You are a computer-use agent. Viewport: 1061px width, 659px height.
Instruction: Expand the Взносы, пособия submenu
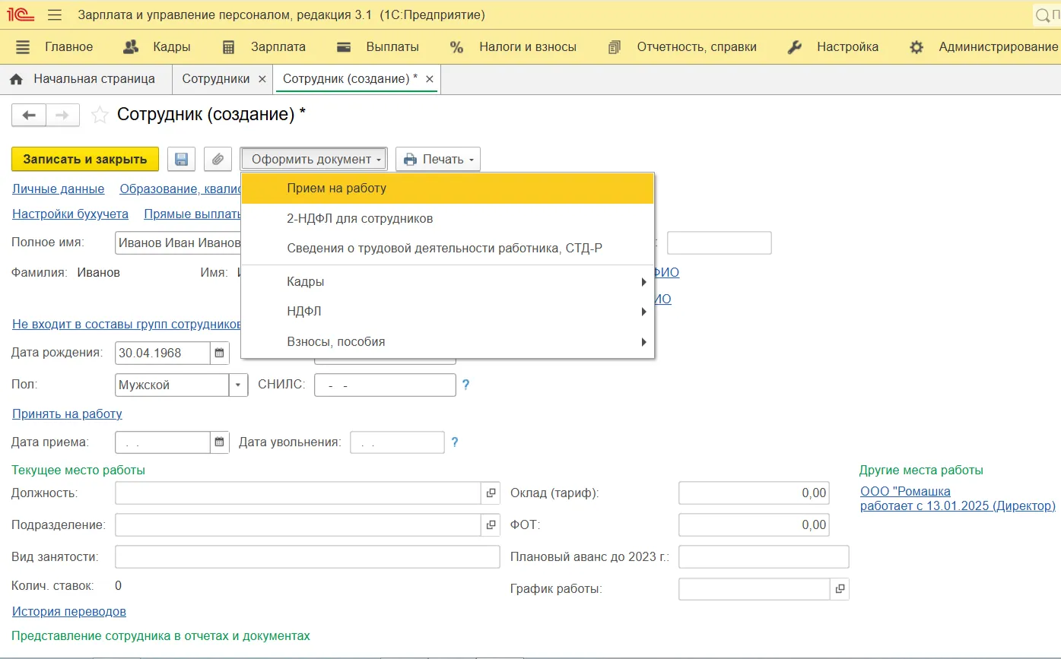point(448,342)
